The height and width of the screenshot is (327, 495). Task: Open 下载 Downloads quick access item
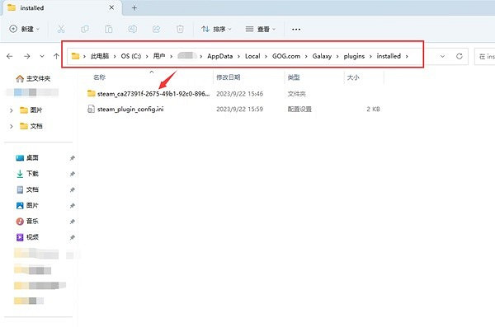(27, 174)
